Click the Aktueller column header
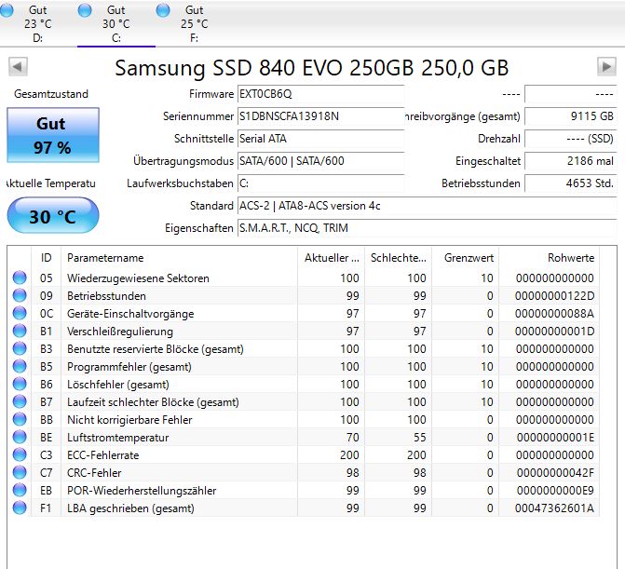The image size is (625, 569). click(332, 258)
